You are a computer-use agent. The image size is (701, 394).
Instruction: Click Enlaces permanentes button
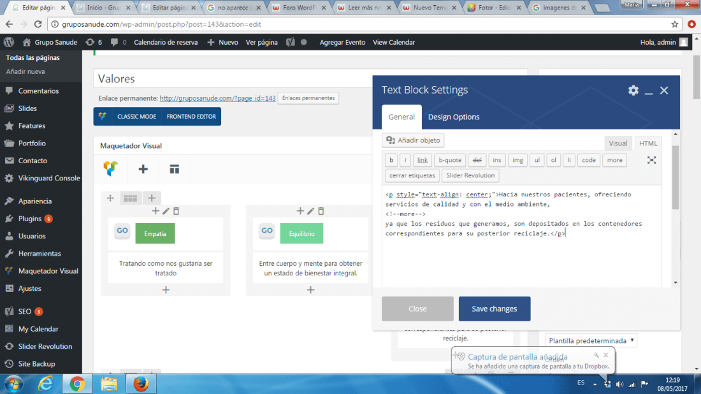(x=308, y=98)
